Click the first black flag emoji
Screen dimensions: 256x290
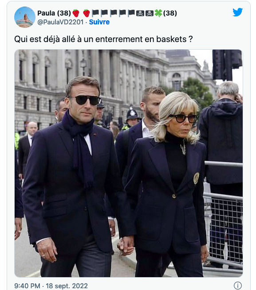(x=96, y=13)
